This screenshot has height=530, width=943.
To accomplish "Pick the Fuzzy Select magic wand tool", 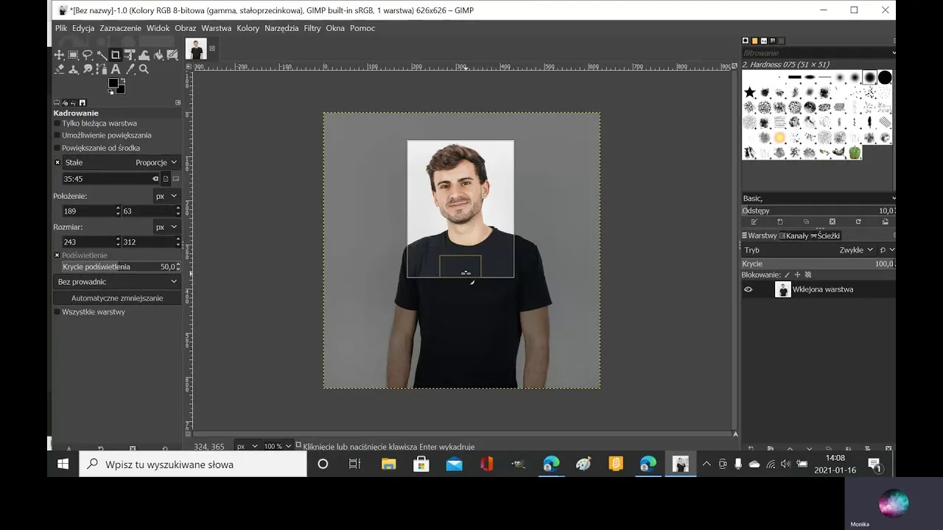I will coord(102,55).
